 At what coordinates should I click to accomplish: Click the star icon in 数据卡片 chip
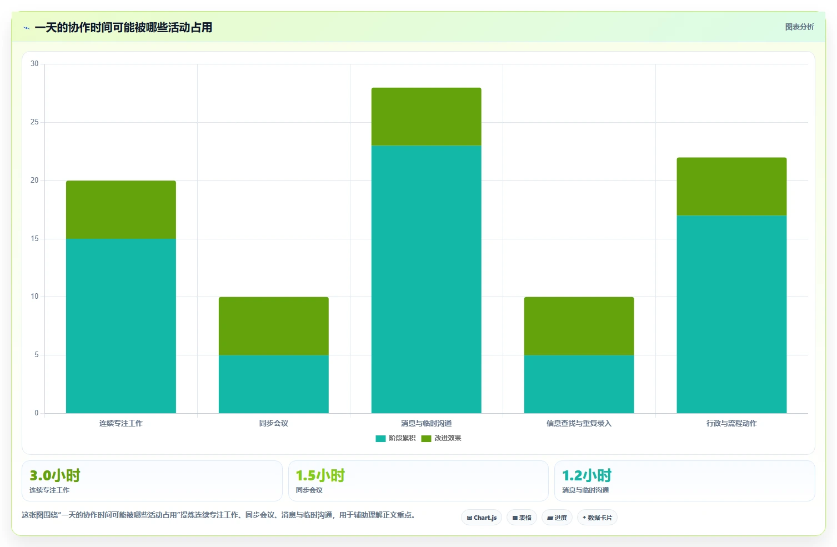point(584,518)
